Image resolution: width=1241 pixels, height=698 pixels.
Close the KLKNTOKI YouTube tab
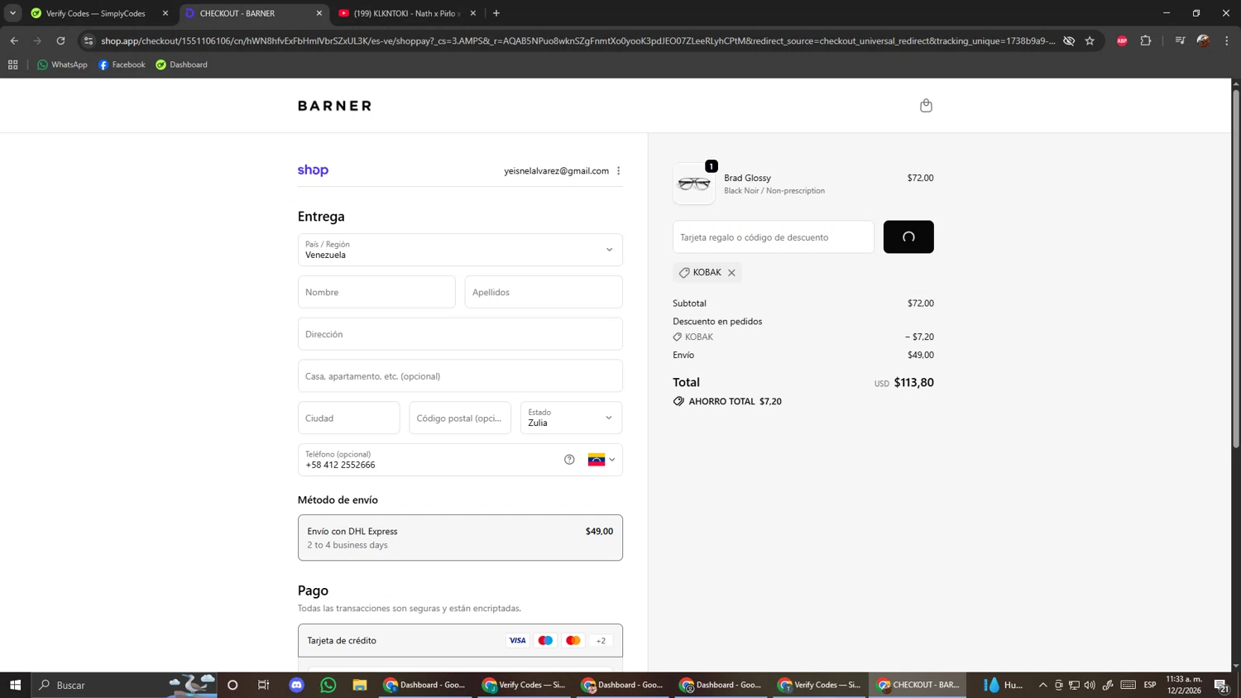(x=473, y=13)
